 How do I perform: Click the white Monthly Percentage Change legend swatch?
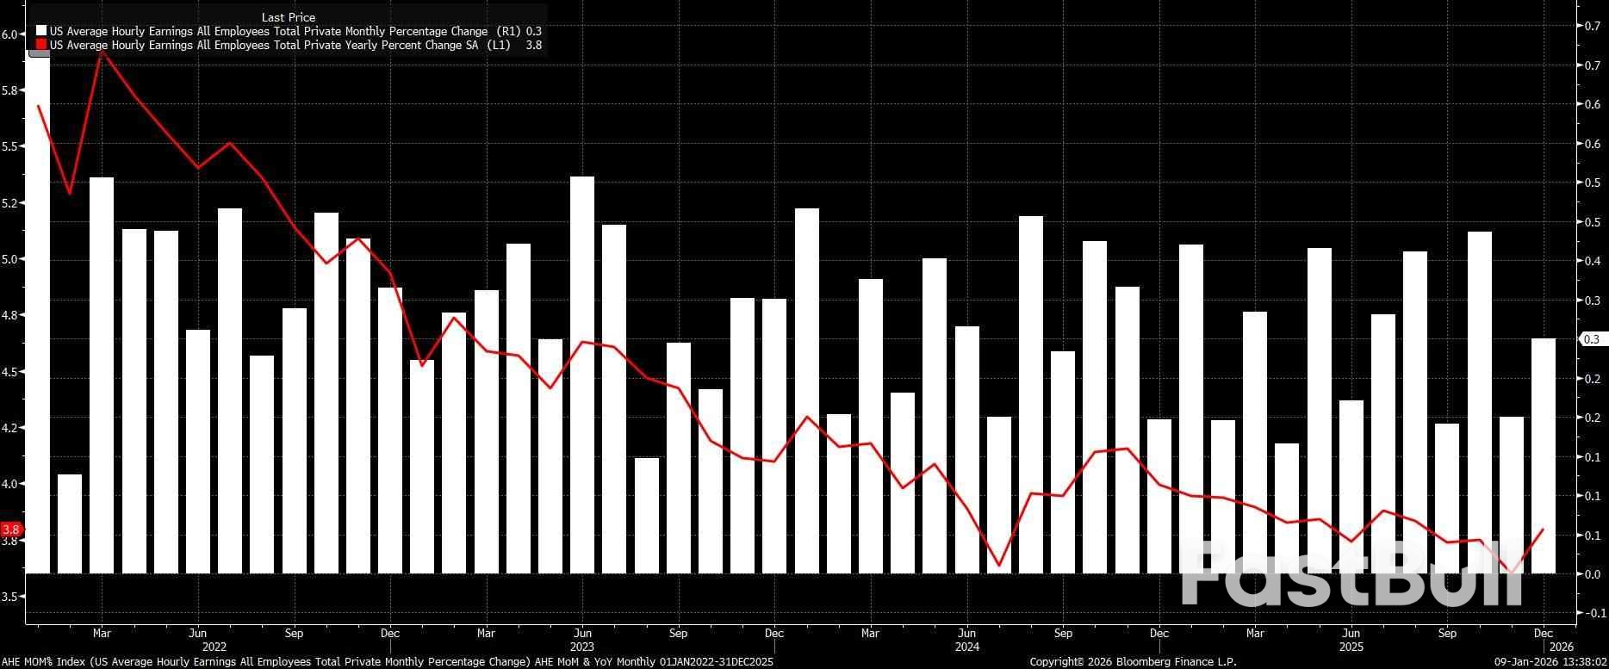(x=41, y=31)
